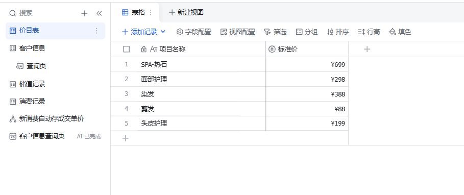Select the 剪发 cell
The width and height of the screenshot is (464, 195).
click(202, 109)
